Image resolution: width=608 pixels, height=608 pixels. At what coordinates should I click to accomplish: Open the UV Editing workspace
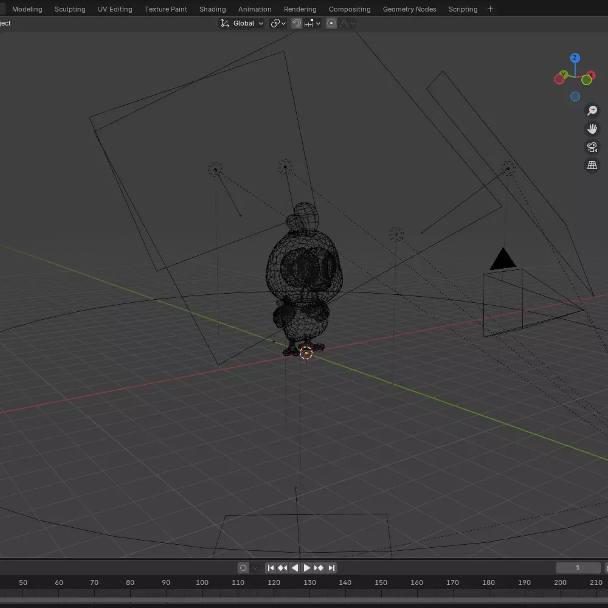click(x=115, y=9)
